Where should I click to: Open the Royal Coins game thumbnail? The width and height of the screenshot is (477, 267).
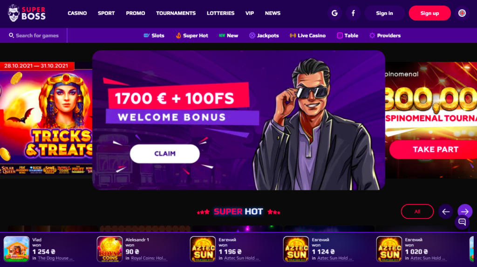point(109,249)
